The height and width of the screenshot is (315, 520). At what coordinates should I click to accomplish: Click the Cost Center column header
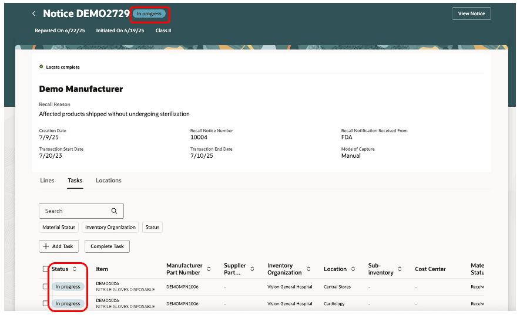tap(430, 269)
